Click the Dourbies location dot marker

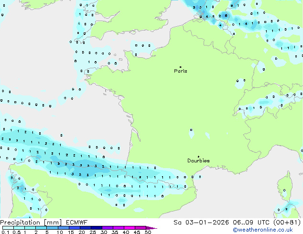pyautogui.click(x=198, y=157)
